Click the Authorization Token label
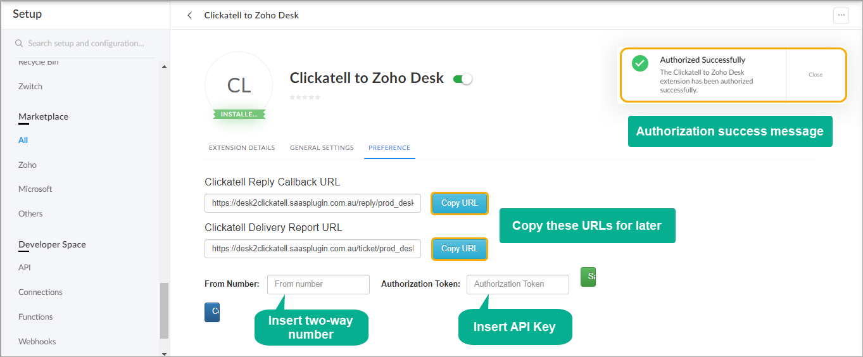Viewport: 863px width, 357px height. (420, 284)
